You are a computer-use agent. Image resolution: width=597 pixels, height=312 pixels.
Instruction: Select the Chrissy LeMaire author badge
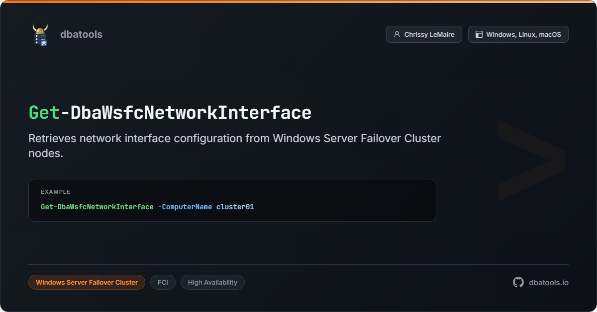tap(424, 34)
